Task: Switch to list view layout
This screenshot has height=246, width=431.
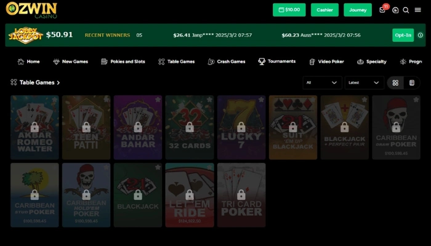Action: (412, 82)
